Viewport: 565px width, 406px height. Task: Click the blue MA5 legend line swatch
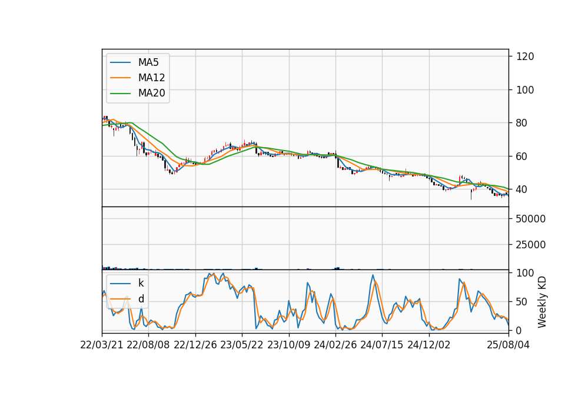120,62
